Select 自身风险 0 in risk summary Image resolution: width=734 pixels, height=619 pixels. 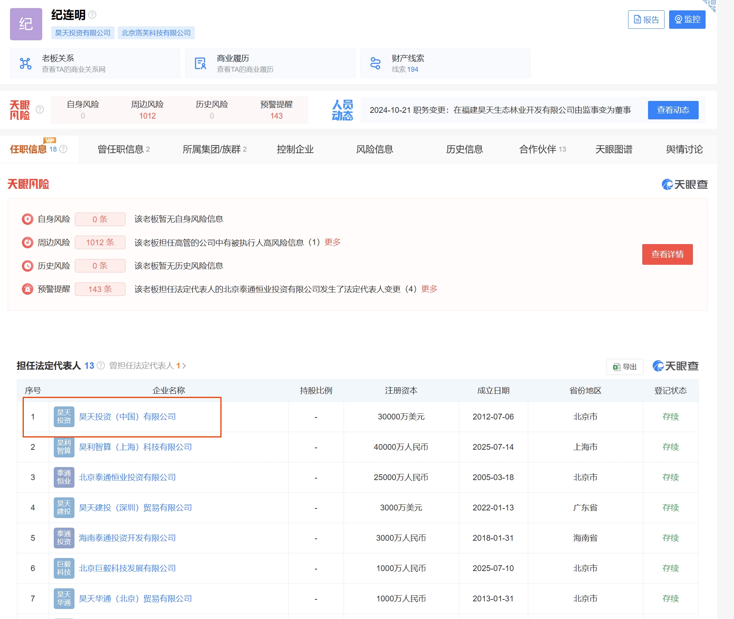coord(83,110)
